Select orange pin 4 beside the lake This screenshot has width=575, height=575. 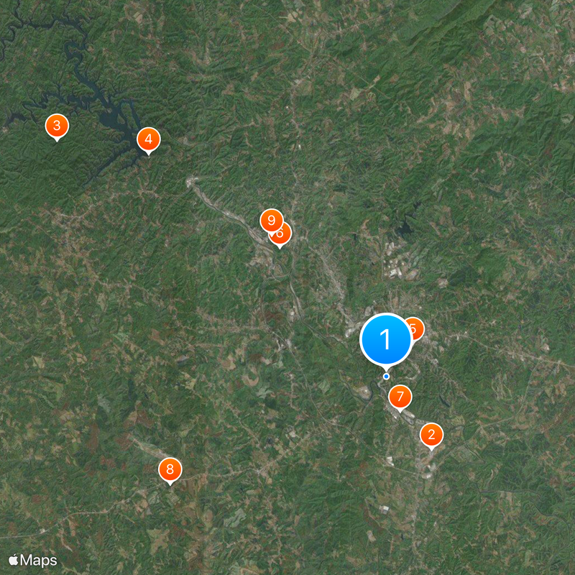pyautogui.click(x=149, y=139)
